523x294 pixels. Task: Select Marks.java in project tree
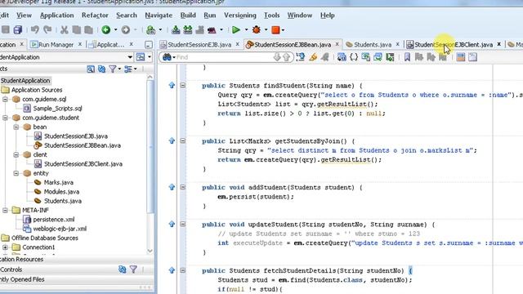(58, 182)
